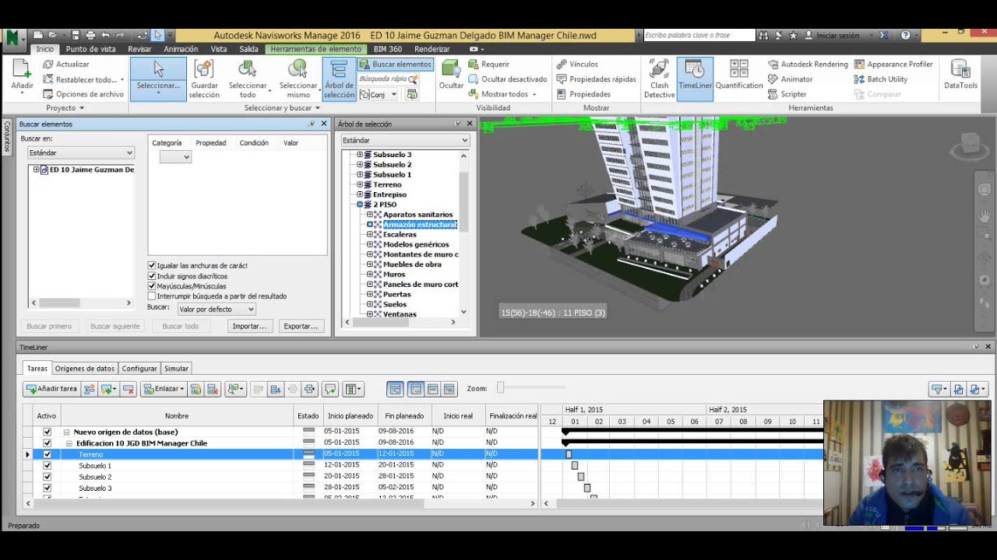997x560 pixels.
Task: Open the Propiedades panel
Action: (583, 94)
